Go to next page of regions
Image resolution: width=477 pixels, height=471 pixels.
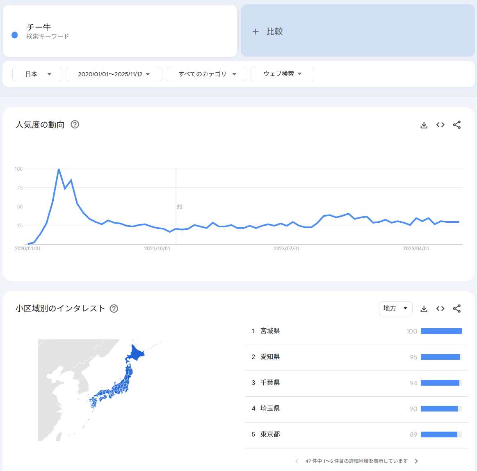coord(416,461)
